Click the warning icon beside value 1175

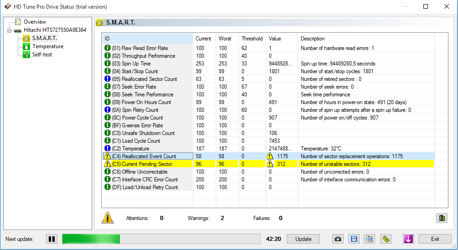click(x=270, y=156)
